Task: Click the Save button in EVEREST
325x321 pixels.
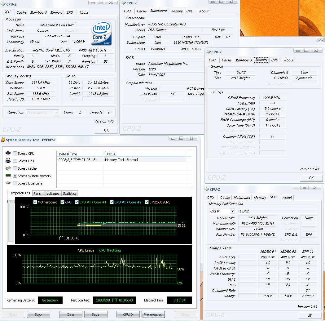Action: click(95, 314)
